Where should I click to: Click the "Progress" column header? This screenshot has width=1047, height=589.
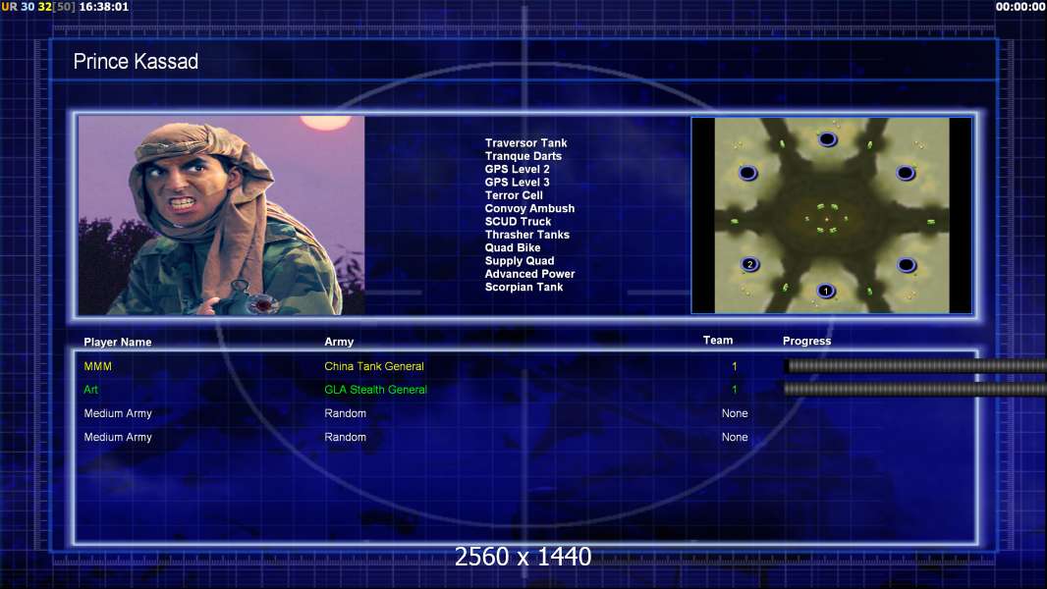point(806,341)
